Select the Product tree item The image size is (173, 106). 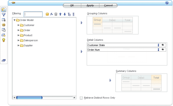28,35
